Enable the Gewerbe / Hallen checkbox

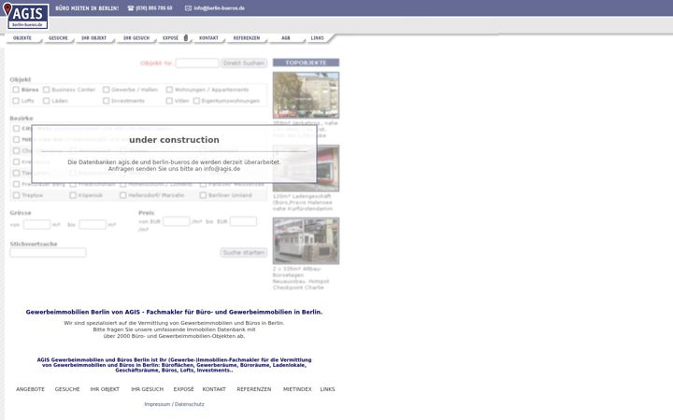[x=106, y=90]
